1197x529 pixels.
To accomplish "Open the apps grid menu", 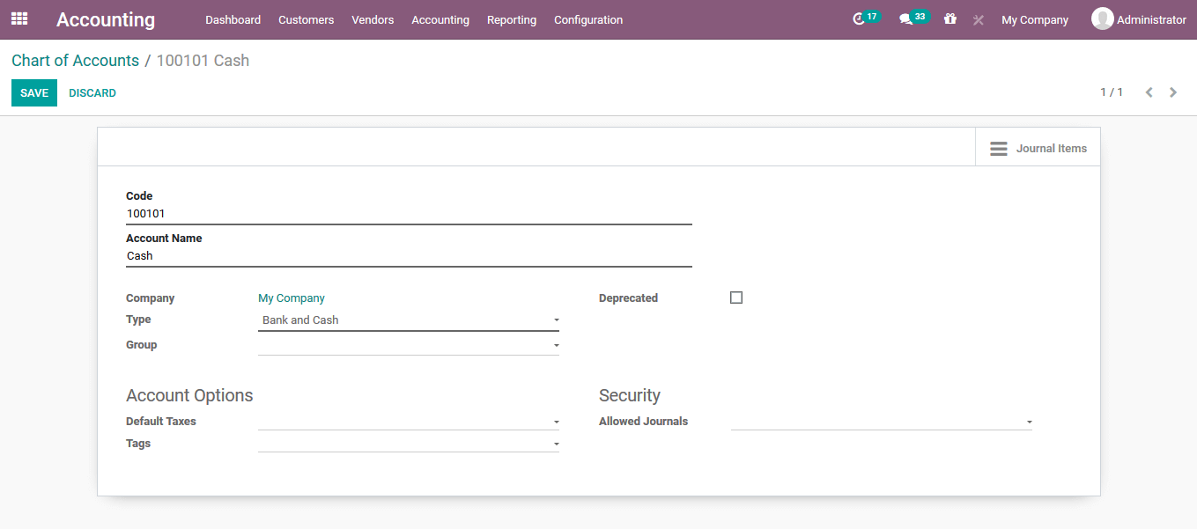I will point(18,18).
